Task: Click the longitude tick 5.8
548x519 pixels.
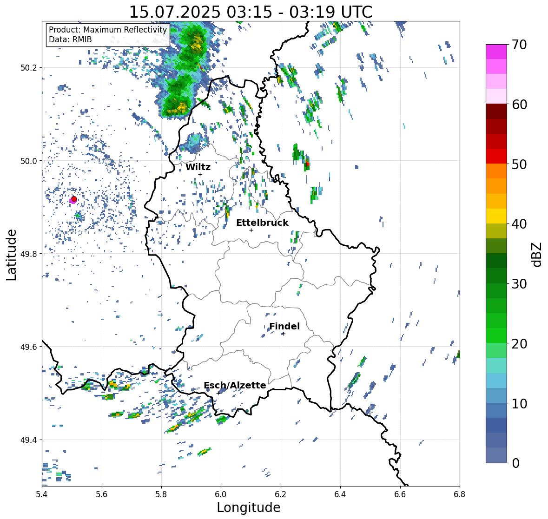Action: tap(161, 494)
